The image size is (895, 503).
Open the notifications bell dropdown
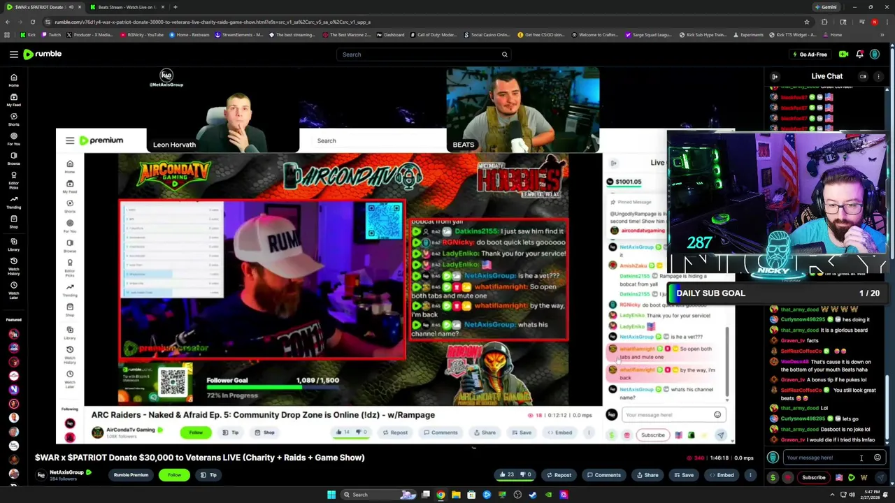click(x=859, y=54)
